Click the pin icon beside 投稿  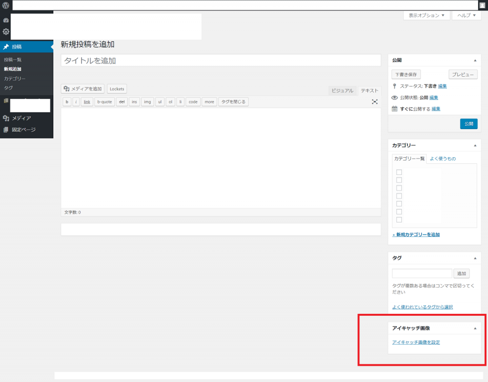coord(6,47)
